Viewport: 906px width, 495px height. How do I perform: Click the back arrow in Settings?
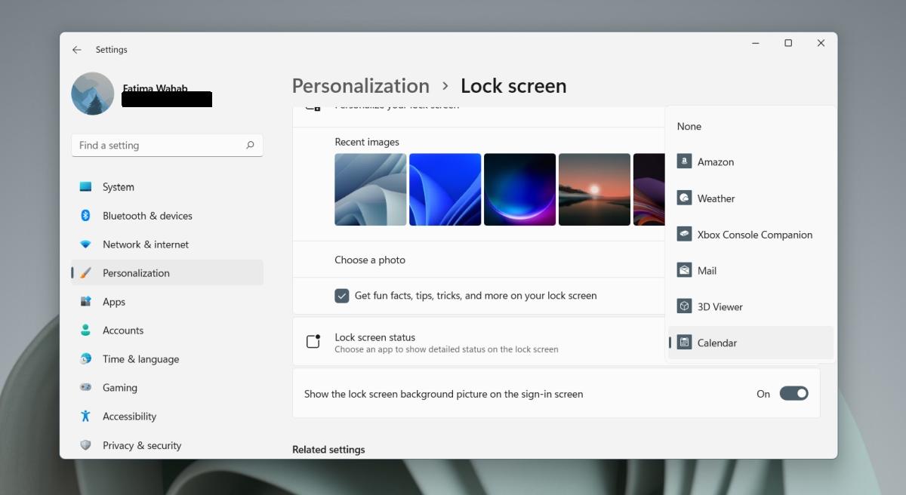click(76, 50)
